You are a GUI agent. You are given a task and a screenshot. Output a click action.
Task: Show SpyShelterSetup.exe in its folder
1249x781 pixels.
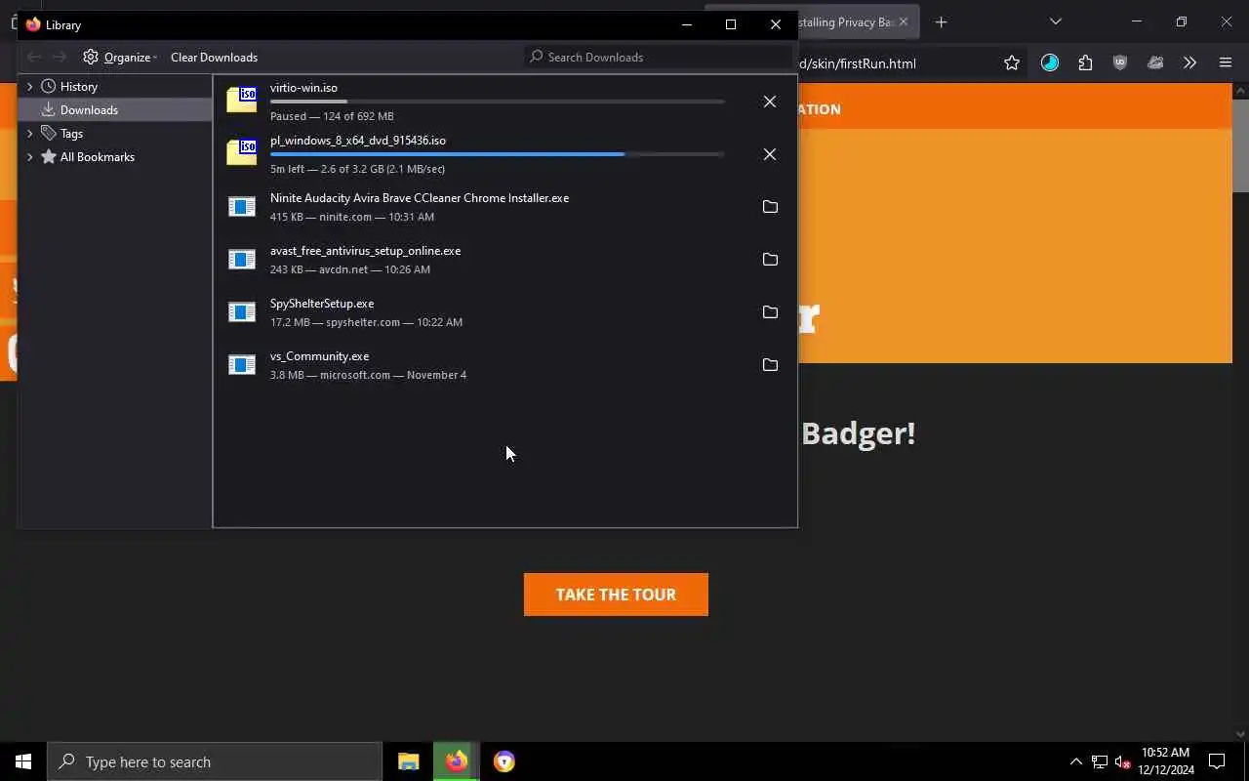770,312
